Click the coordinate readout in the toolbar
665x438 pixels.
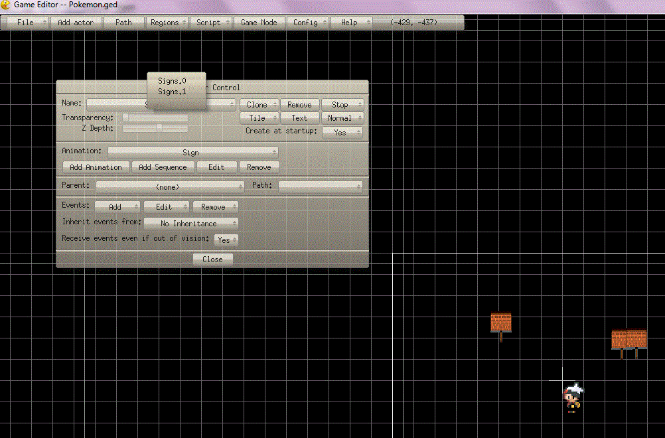413,23
